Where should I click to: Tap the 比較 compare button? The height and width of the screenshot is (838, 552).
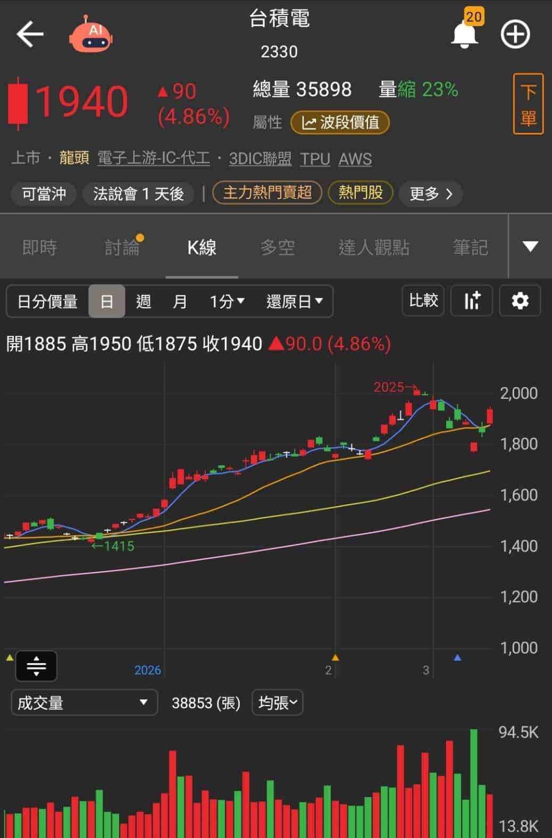[x=423, y=300]
